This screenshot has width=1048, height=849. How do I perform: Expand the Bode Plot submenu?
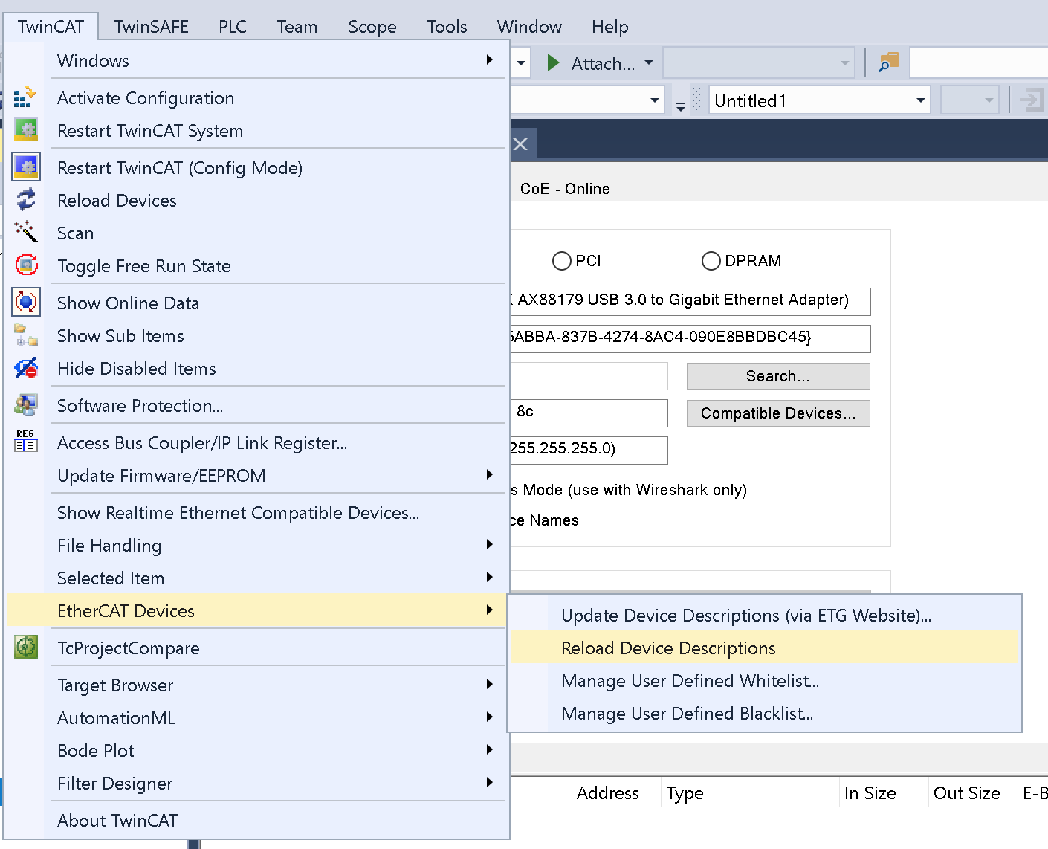coord(489,749)
